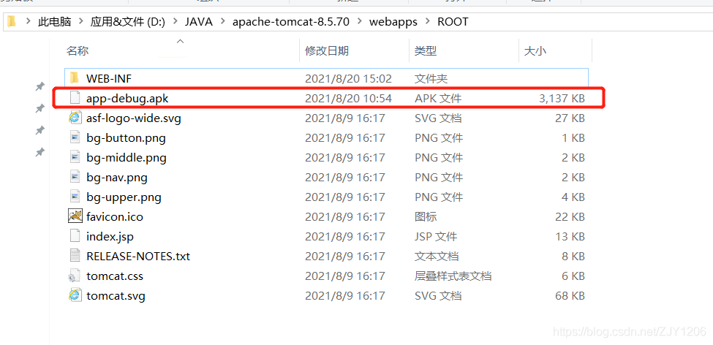This screenshot has width=713, height=345.
Task: Select the bg-nav.png file name
Action: coord(117,178)
